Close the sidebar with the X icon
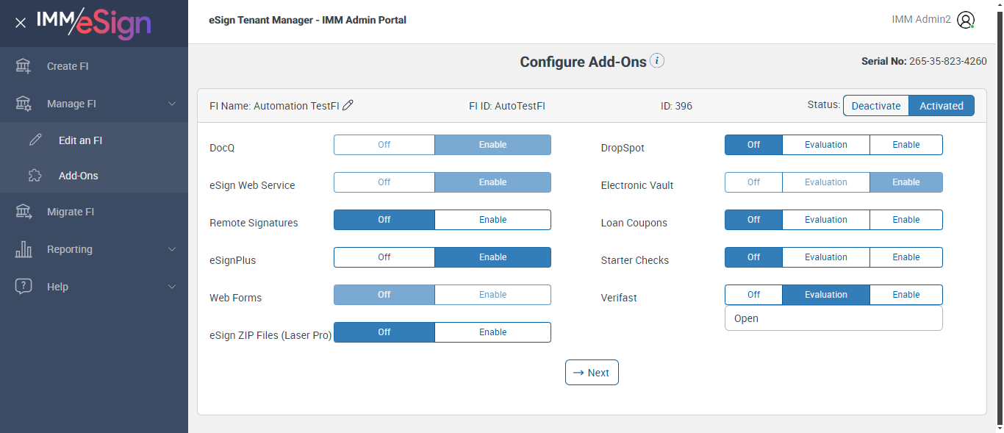The image size is (1004, 433). point(21,23)
